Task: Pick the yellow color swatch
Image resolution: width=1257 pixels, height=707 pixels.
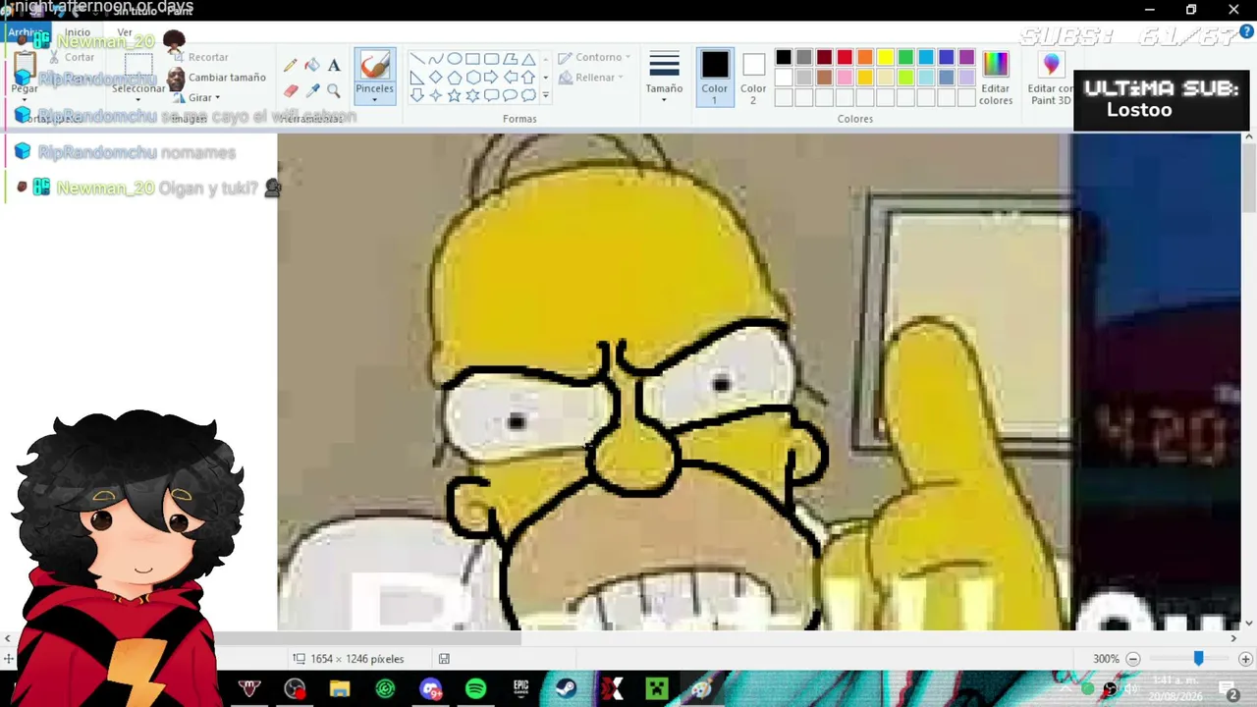Action: tap(886, 57)
